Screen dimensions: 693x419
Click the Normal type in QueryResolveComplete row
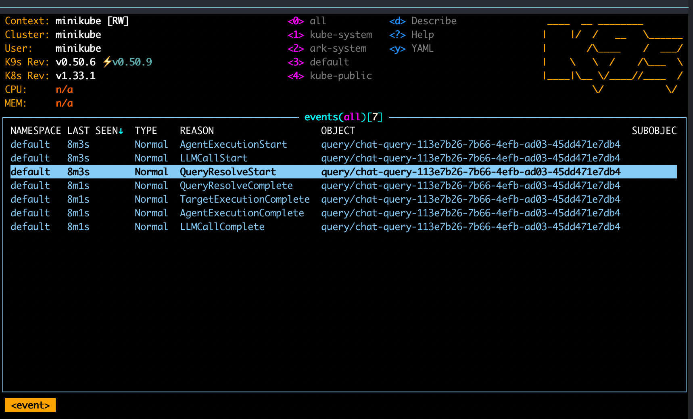coord(151,186)
